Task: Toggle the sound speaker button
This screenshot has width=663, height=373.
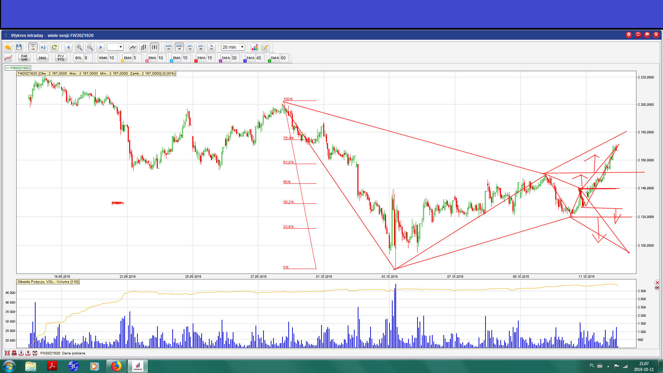Action: pyautogui.click(x=44, y=47)
